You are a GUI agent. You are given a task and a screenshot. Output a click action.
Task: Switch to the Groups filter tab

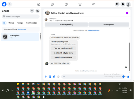point(20,23)
